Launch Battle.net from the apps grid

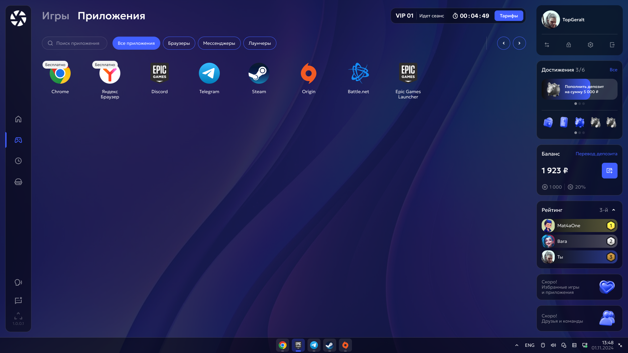pos(358,74)
